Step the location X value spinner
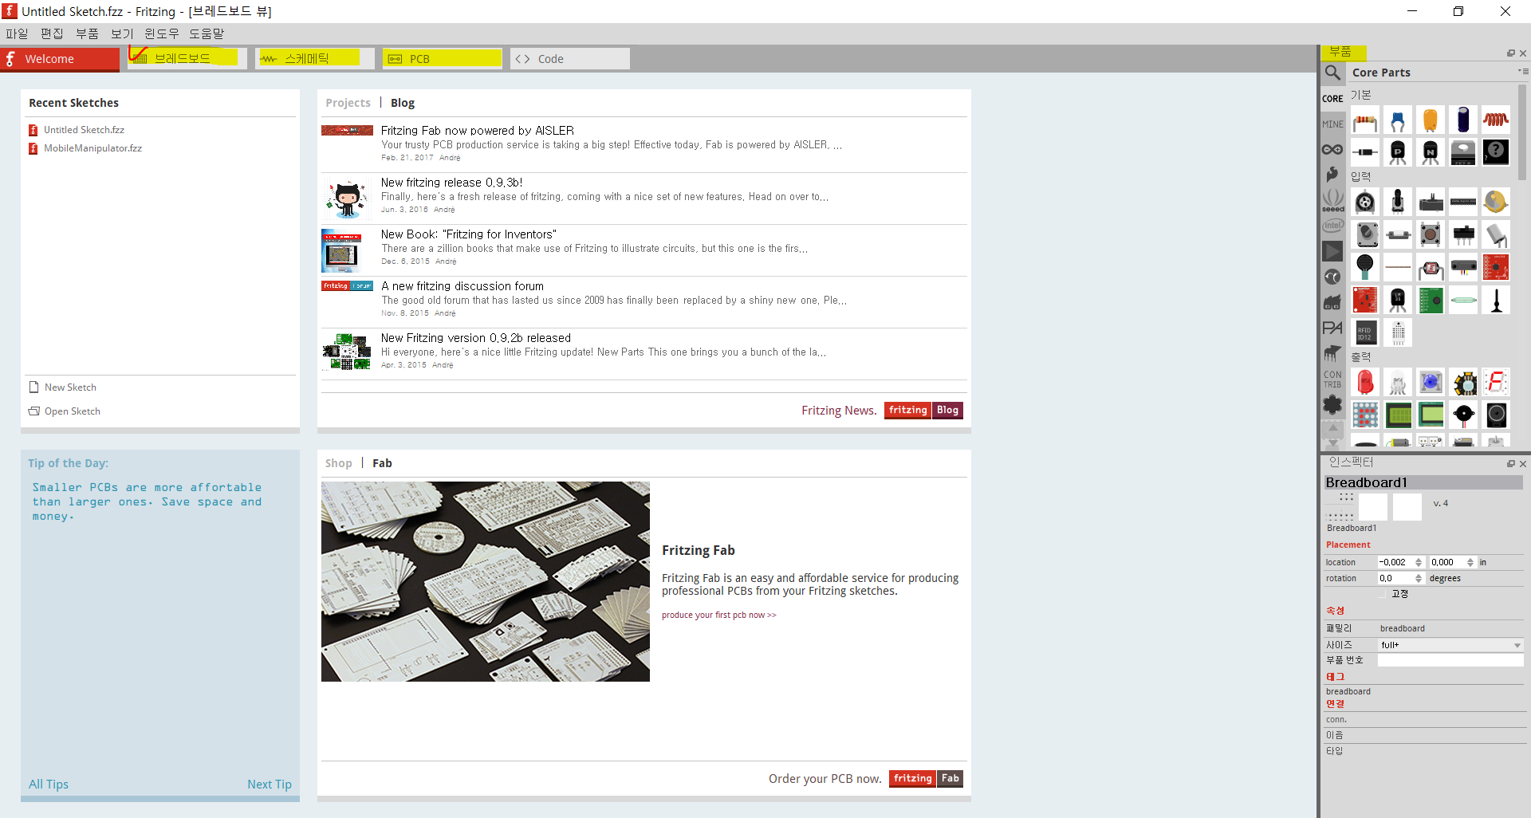Image resolution: width=1531 pixels, height=818 pixels. 1419,562
